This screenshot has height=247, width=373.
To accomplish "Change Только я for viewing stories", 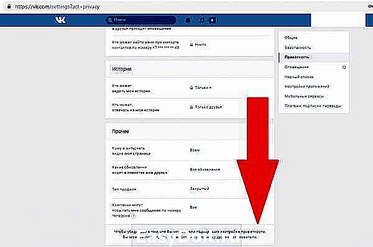I will pos(201,88).
